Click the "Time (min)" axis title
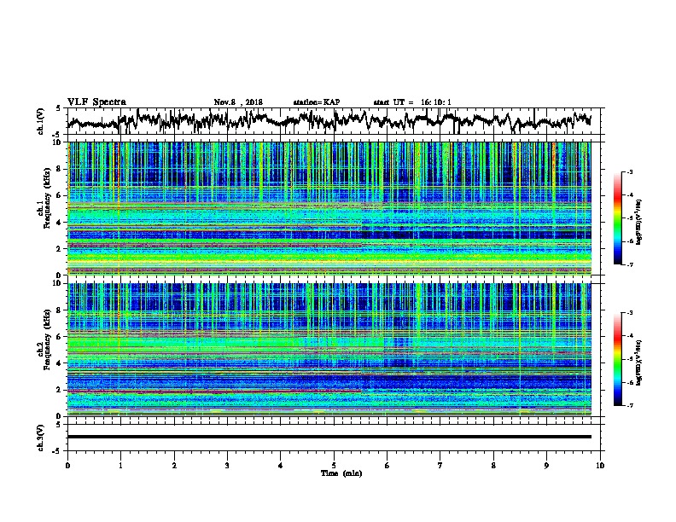This screenshot has height=522, width=676. 341,473
